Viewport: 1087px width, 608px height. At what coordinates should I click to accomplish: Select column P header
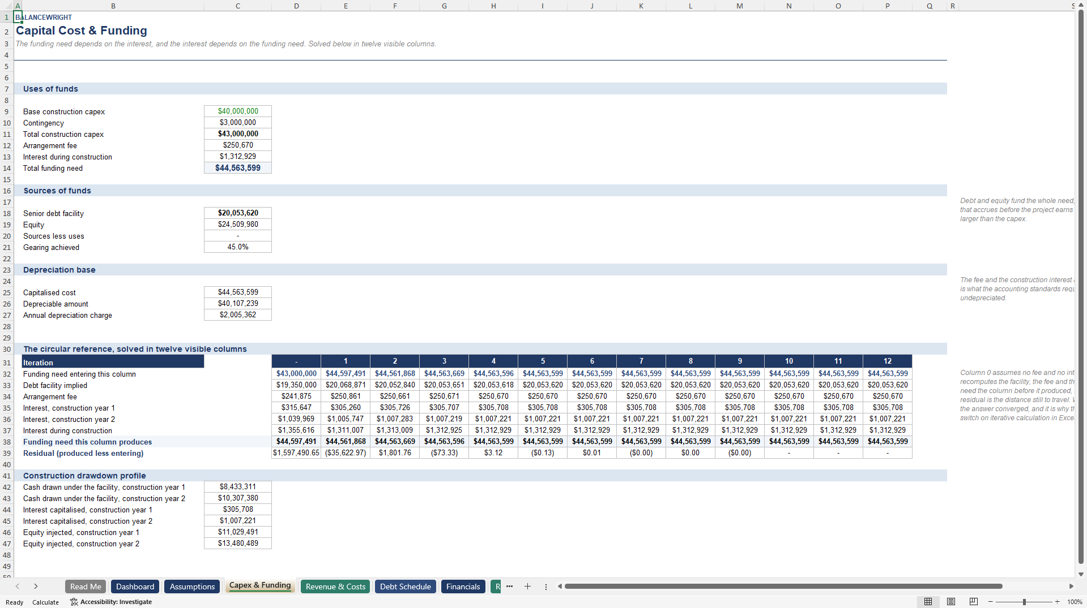(x=887, y=6)
